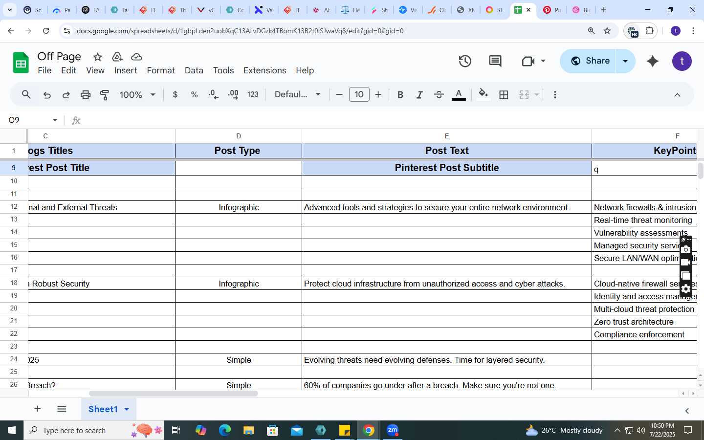Image resolution: width=704 pixels, height=440 pixels.
Task: Select the Post Type header cell
Action: [239, 151]
